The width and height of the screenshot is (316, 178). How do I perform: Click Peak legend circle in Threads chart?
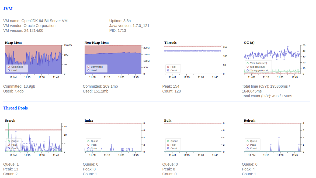(168, 67)
